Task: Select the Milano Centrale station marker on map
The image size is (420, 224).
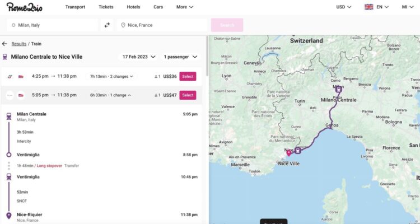Action: 339,89
